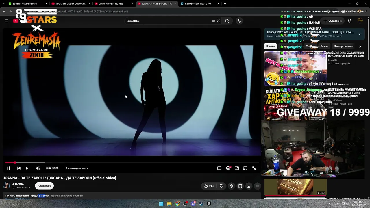370x208 pixels.
Task: Click the Създаване create button
Action: pyautogui.click(x=332, y=21)
